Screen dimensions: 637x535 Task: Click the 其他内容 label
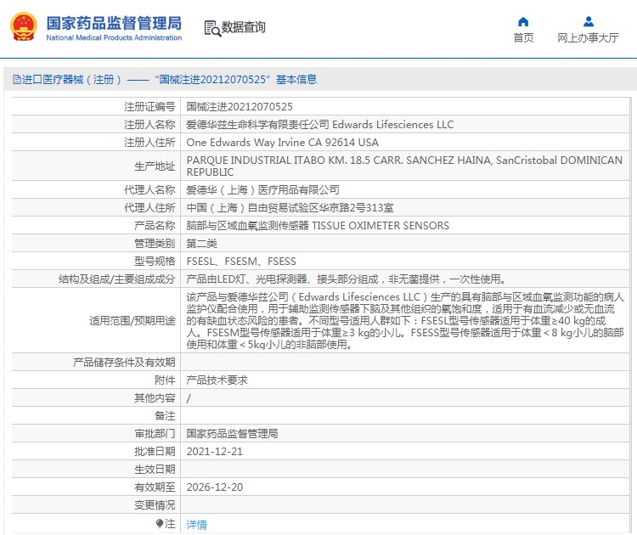tap(155, 398)
